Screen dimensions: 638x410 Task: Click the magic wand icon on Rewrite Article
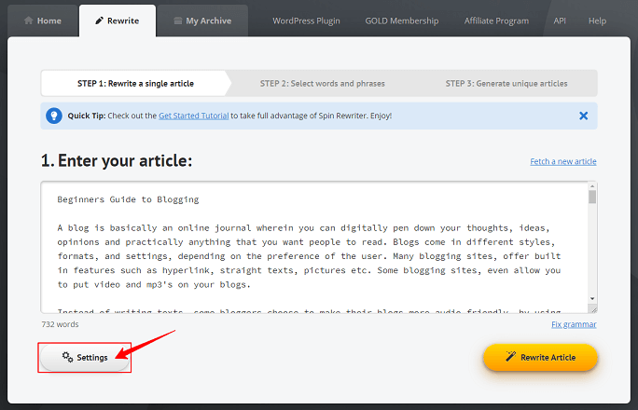point(510,356)
